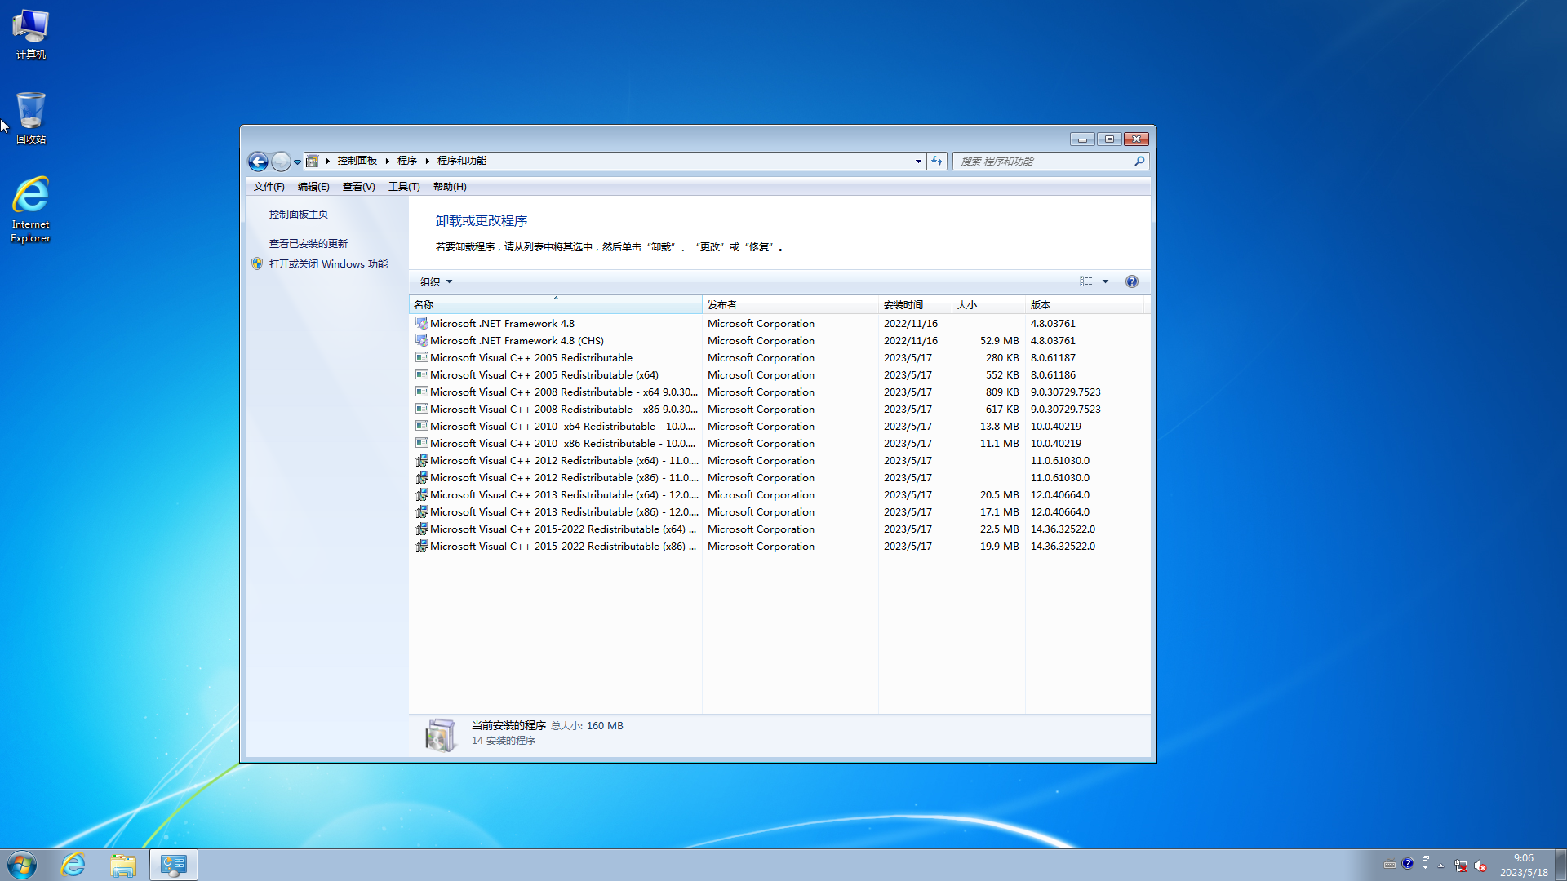The height and width of the screenshot is (881, 1567).
Task: Click the change view icon on the toolbar
Action: click(x=1085, y=281)
